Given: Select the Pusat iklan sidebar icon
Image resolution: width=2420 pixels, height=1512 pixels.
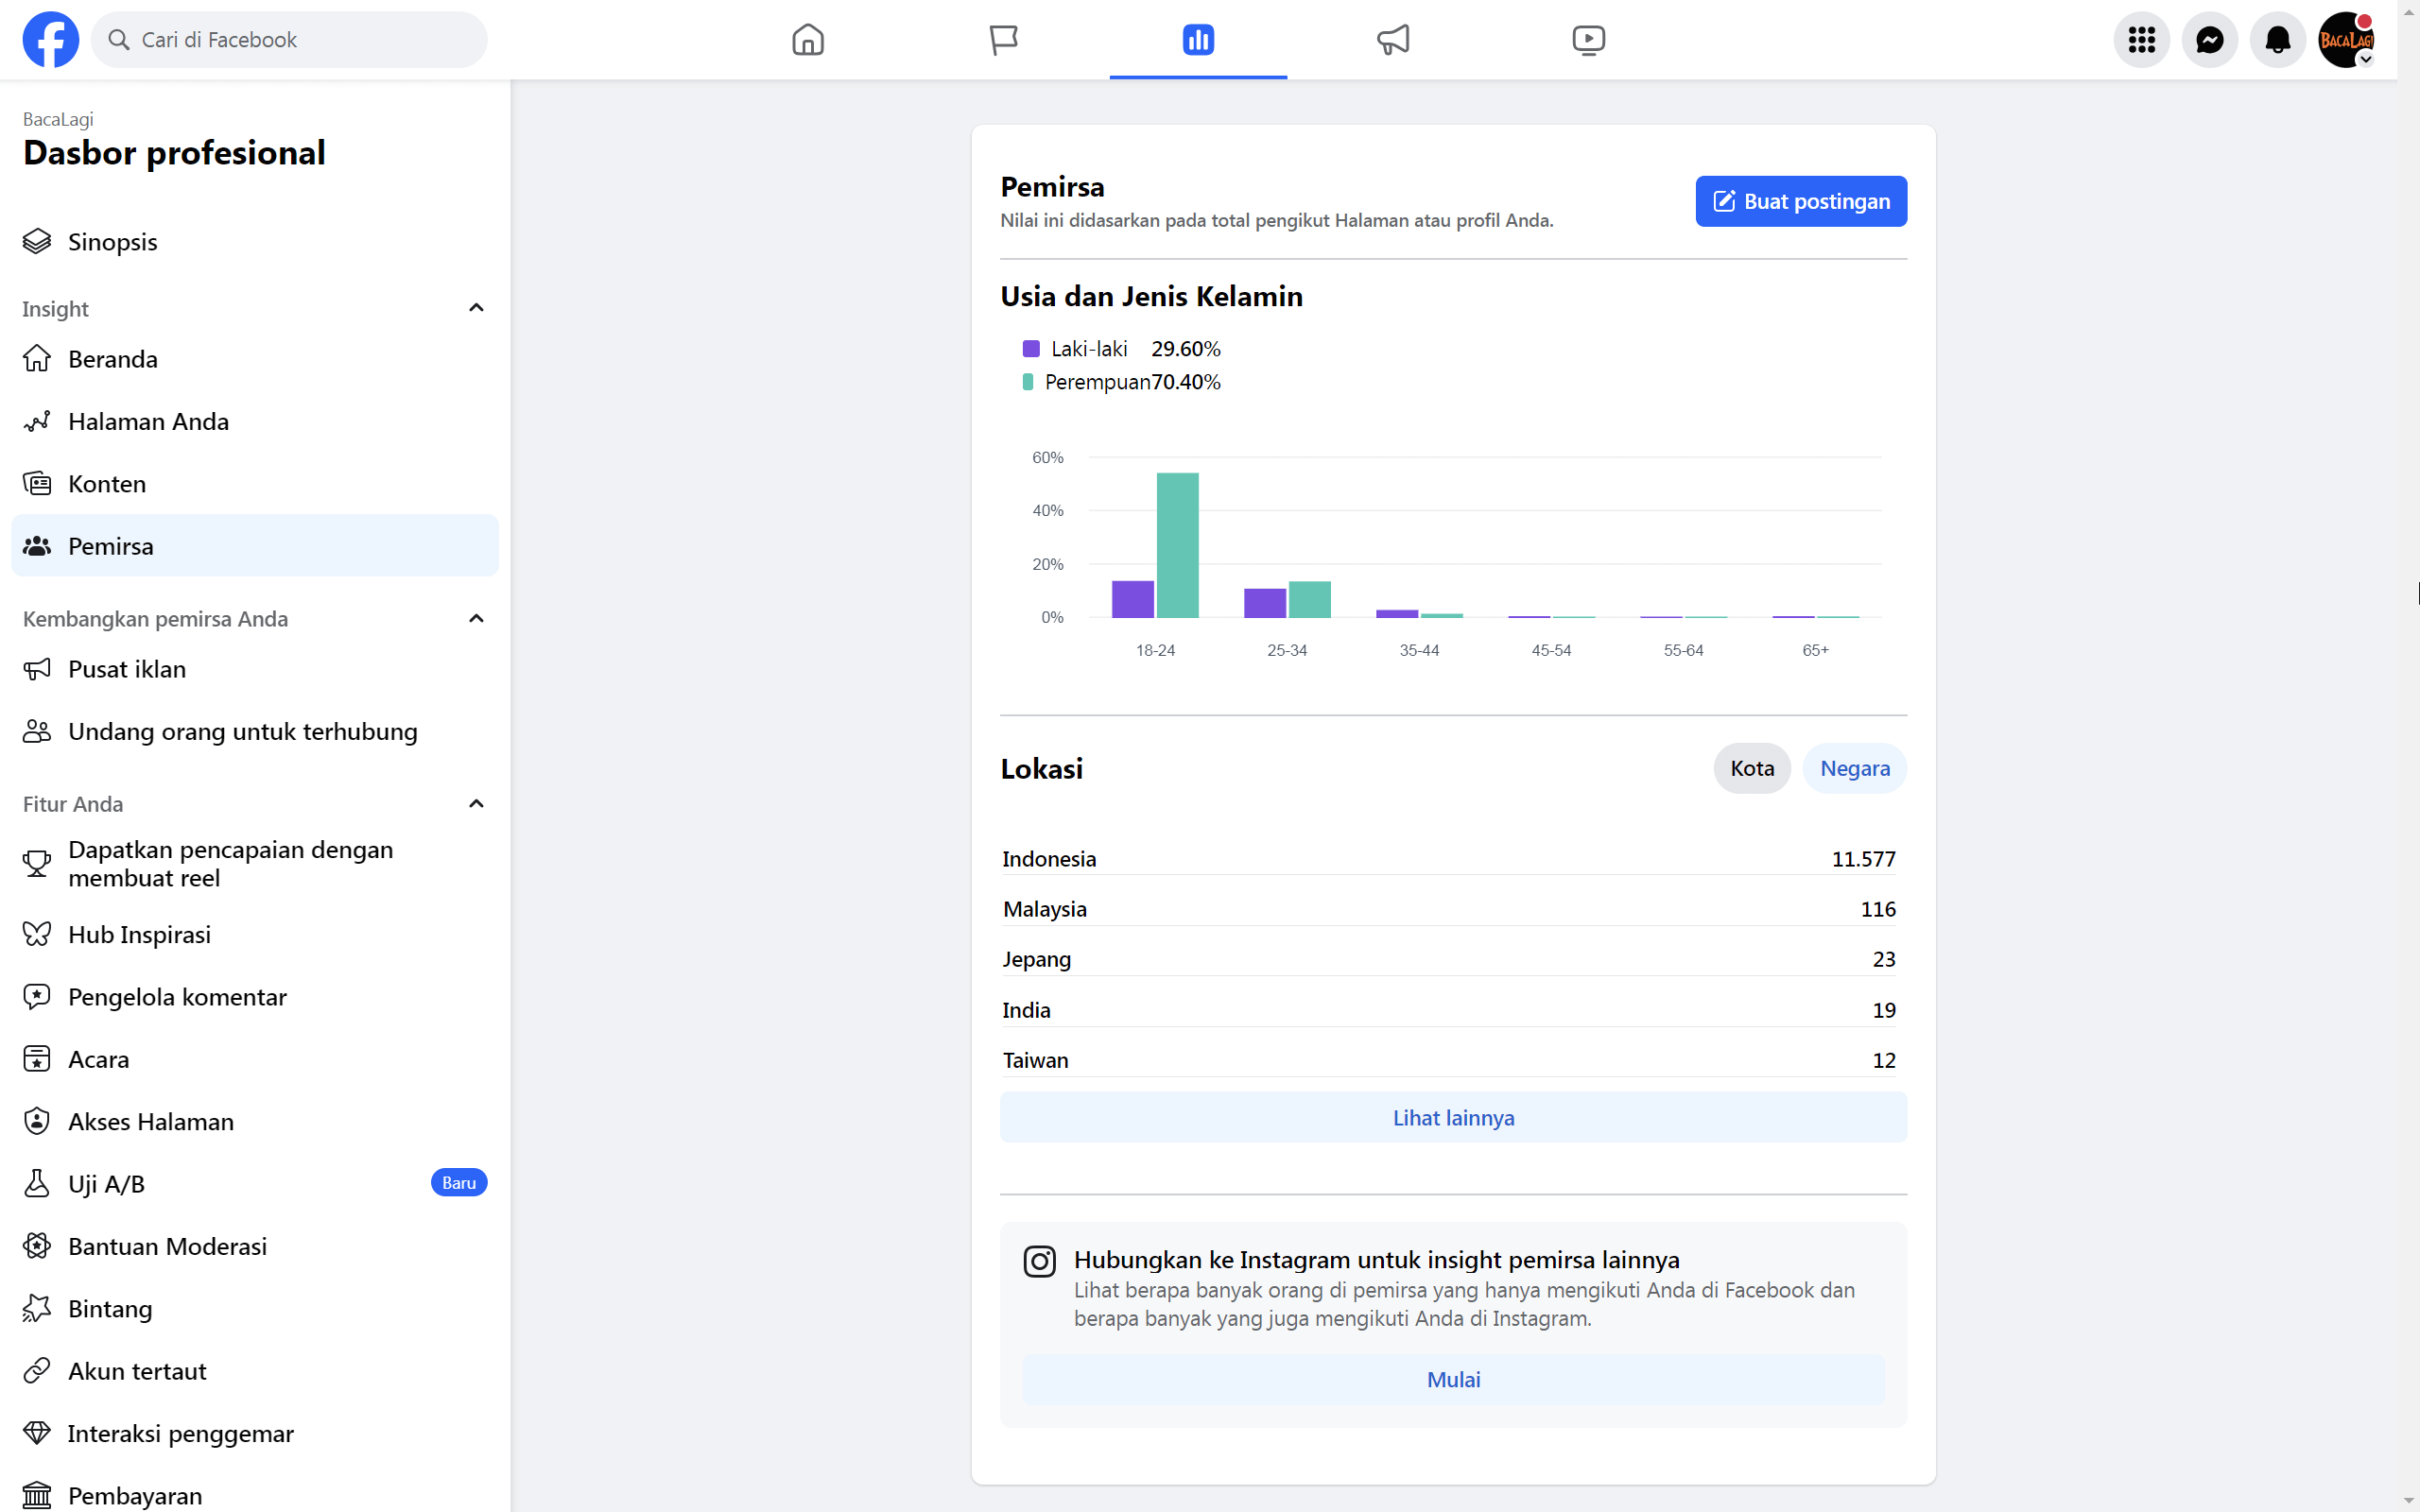Looking at the screenshot, I should (x=38, y=668).
